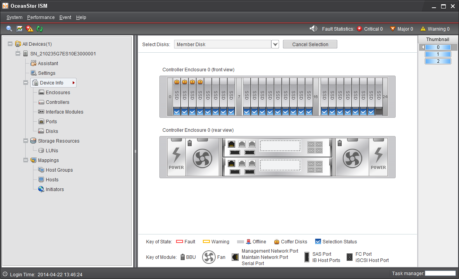Image resolution: width=459 pixels, height=279 pixels.
Task: Click the Storage Resources disk-stack icon
Action: click(33, 141)
